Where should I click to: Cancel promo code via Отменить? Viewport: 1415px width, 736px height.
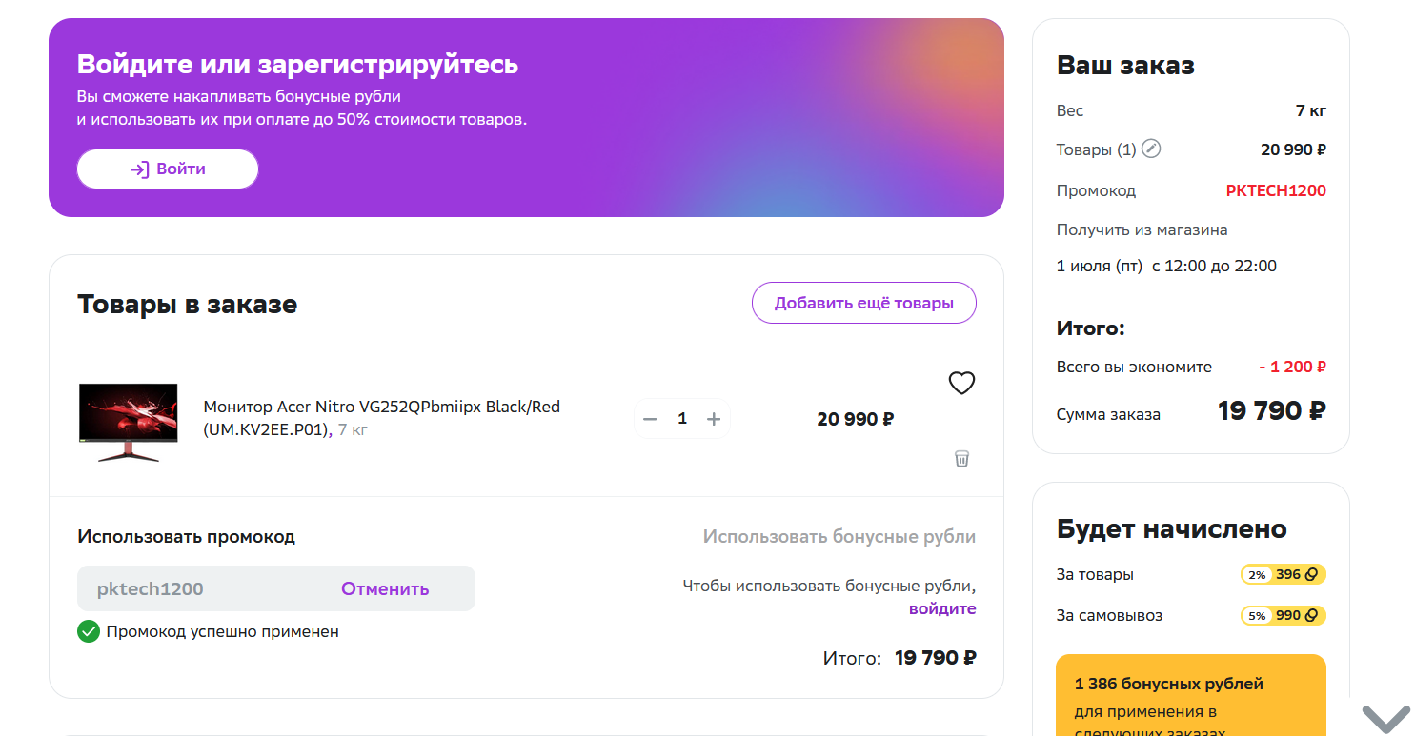tap(385, 588)
